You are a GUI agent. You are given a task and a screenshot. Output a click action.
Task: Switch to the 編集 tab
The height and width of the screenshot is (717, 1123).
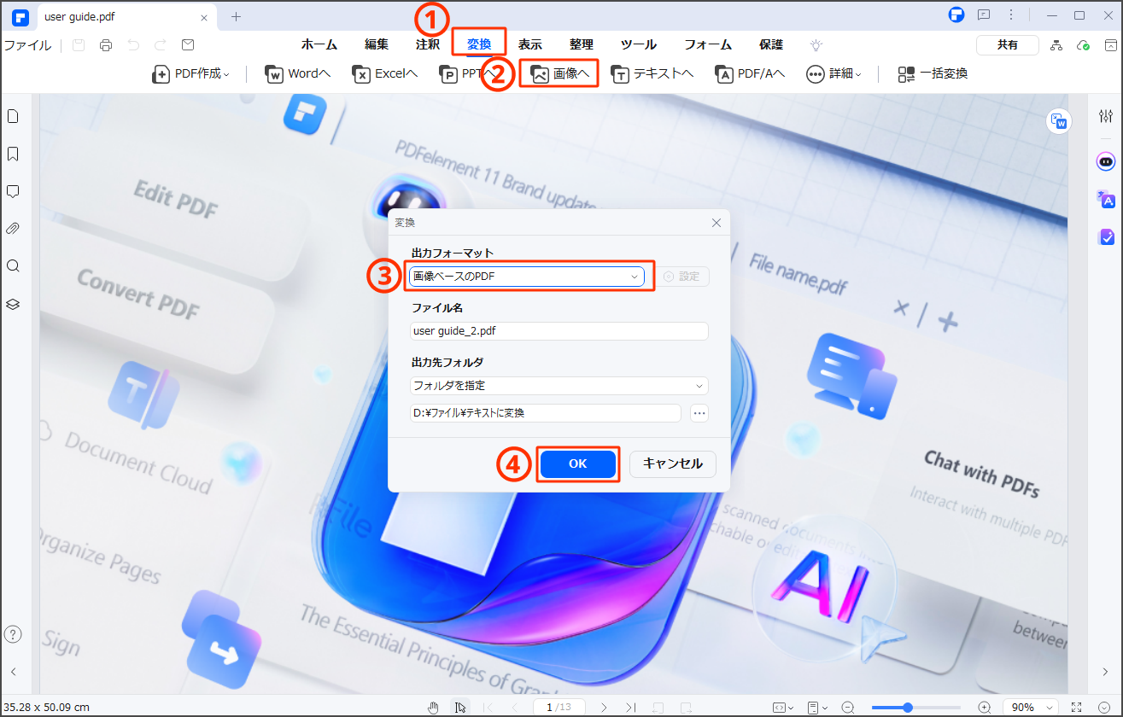(377, 45)
